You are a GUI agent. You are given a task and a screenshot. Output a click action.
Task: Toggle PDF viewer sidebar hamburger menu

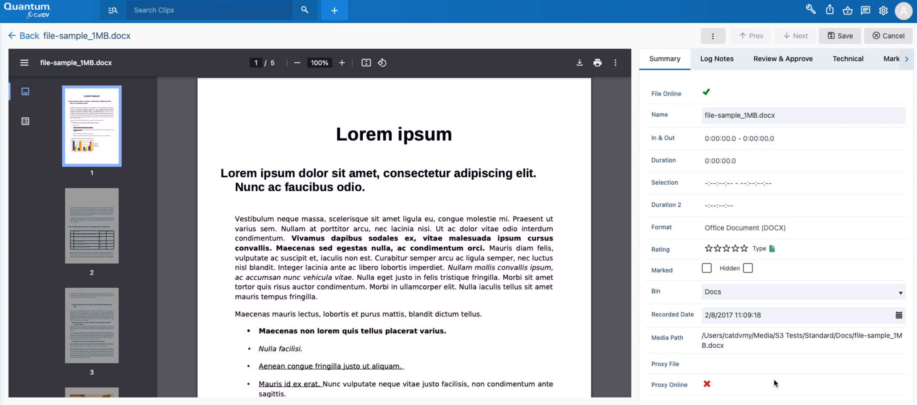click(24, 63)
